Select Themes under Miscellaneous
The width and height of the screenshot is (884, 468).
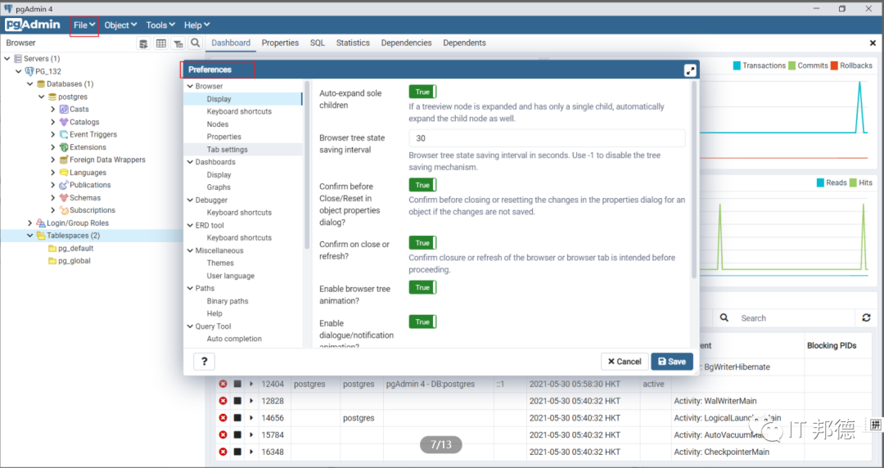click(x=220, y=263)
